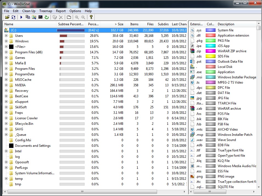Image resolution: width=262 pixels, height=196 pixels.
Task: Open the Edit menu
Action: [x=16, y=11]
